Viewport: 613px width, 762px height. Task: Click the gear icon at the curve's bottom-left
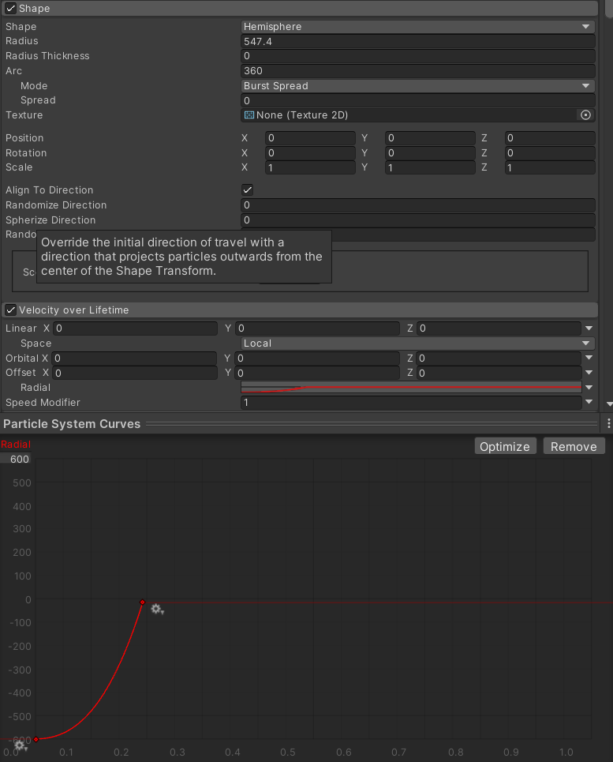tap(20, 745)
